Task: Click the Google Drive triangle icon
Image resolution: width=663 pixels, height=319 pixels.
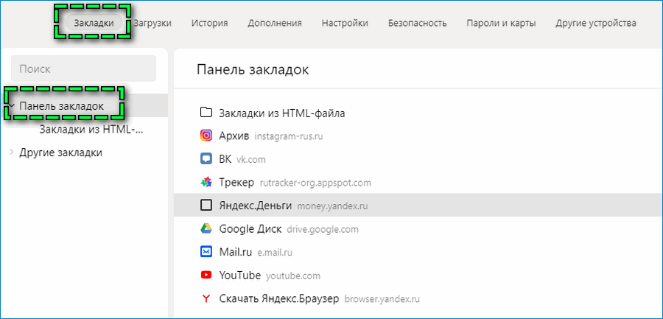Action: (206, 229)
